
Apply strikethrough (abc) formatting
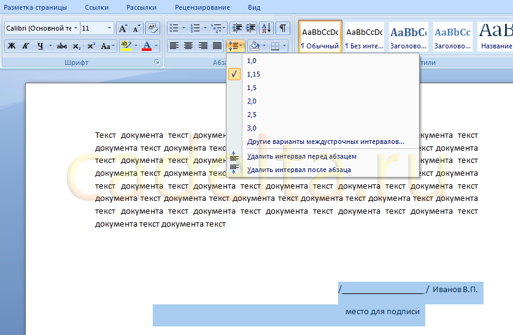coord(62,46)
